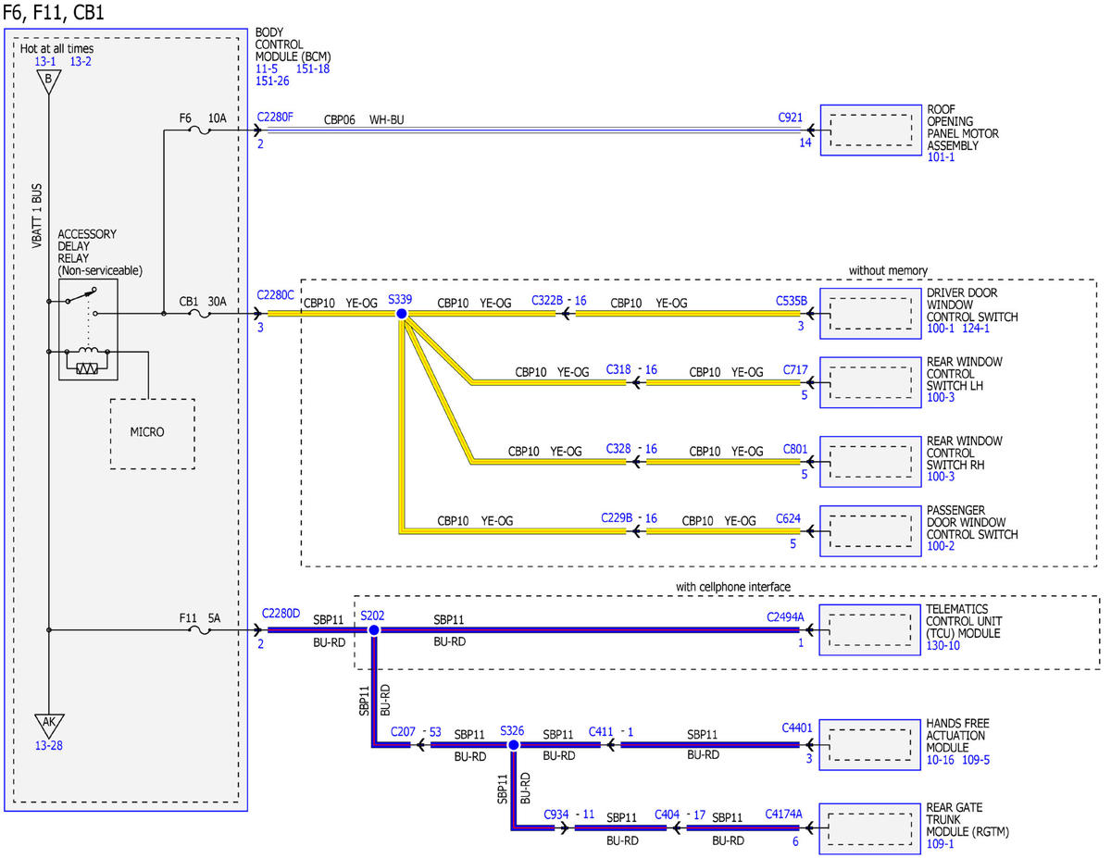Follow the 11-5 reference under Body Control Module
This screenshot has height=858, width=1111.
point(267,68)
